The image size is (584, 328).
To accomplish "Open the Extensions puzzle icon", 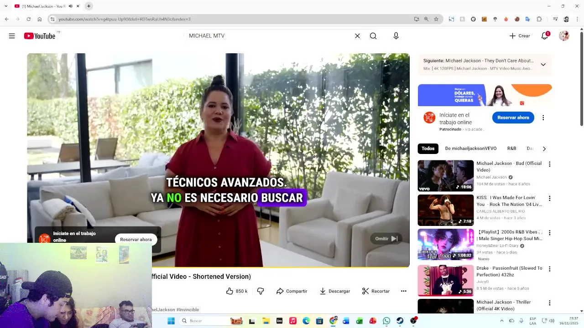I will pyautogui.click(x=539, y=19).
